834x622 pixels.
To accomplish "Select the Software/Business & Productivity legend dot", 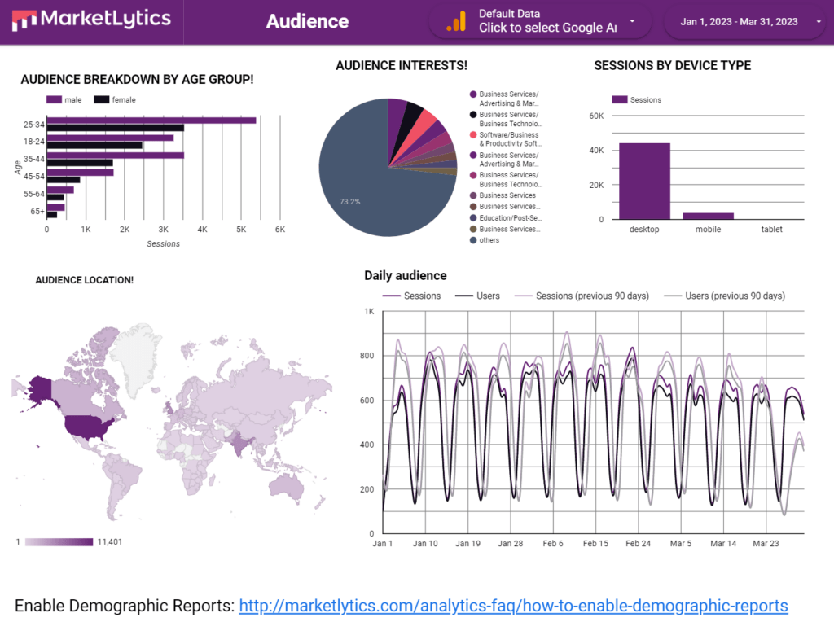I will click(x=473, y=134).
